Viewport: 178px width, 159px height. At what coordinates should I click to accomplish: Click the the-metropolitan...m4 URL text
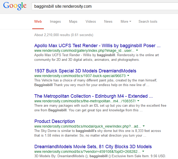pos(85,101)
